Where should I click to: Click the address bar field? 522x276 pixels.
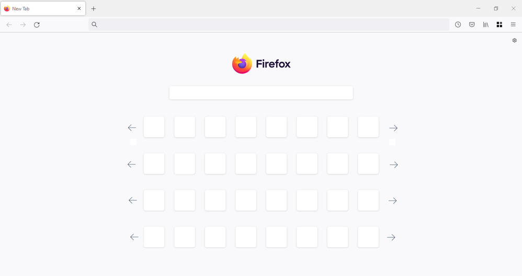pyautogui.click(x=269, y=25)
